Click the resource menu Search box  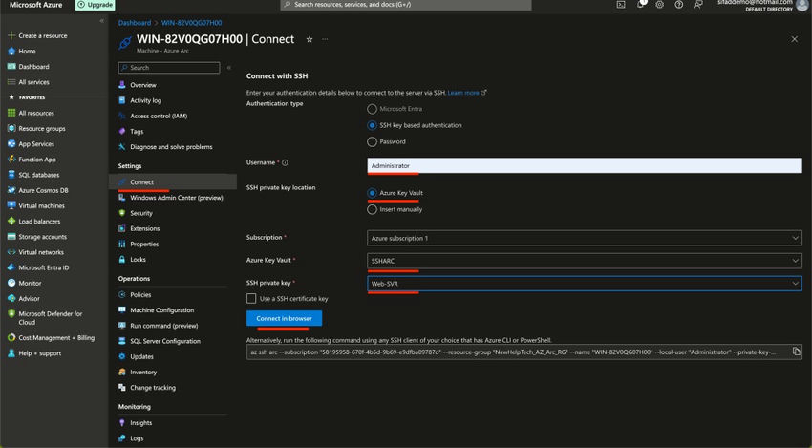click(169, 67)
